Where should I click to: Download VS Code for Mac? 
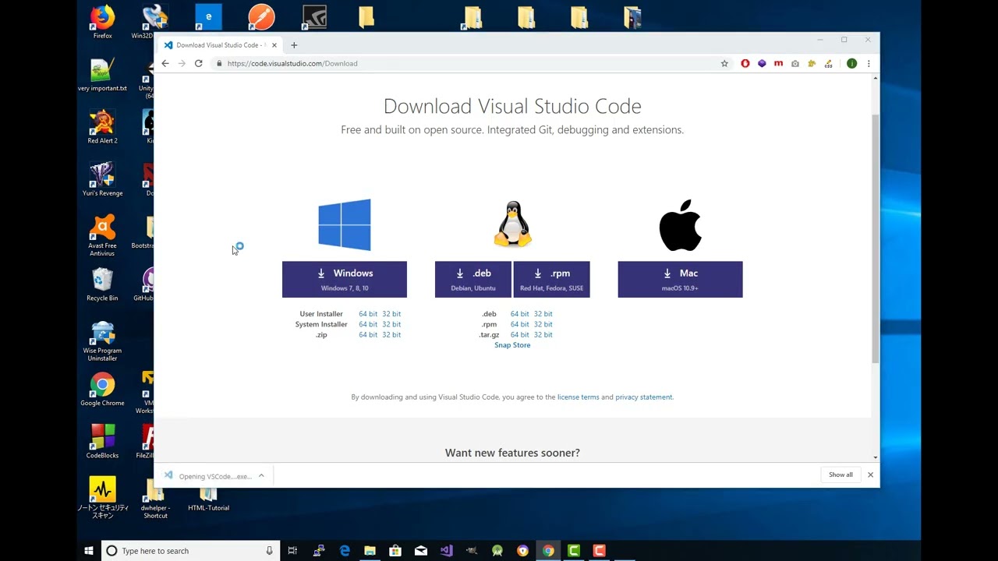[680, 279]
